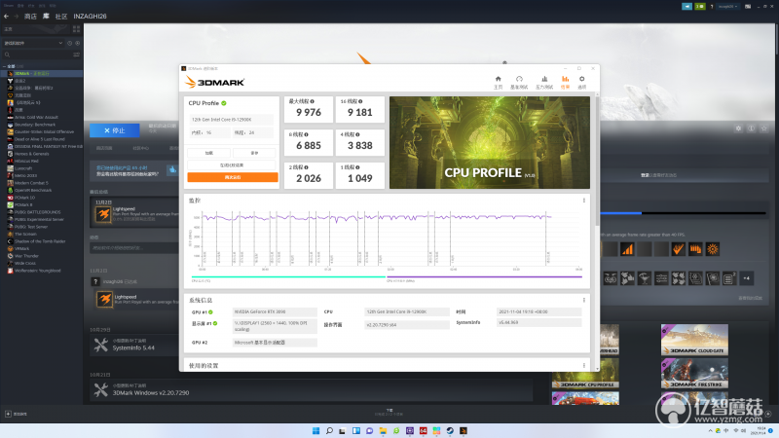Click the compare results online button
The image size is (779, 438).
pyautogui.click(x=232, y=164)
